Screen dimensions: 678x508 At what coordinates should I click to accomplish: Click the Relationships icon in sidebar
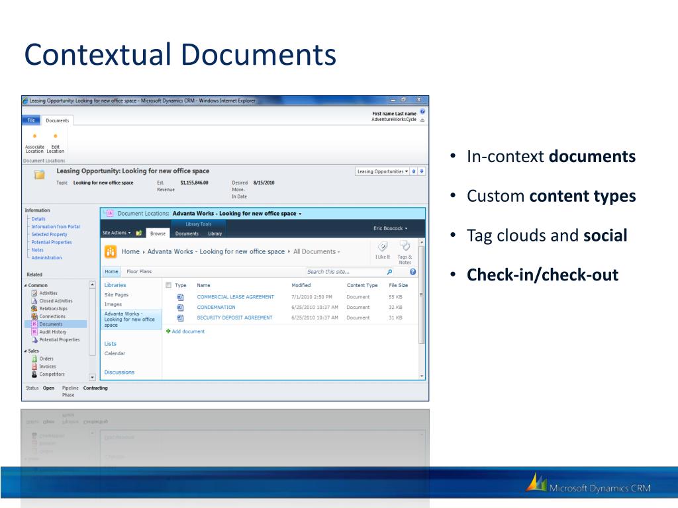(x=34, y=309)
